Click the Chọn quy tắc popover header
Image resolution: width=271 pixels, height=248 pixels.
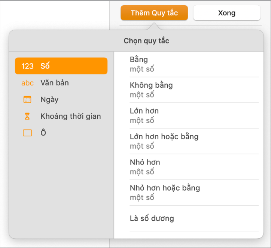(146, 41)
